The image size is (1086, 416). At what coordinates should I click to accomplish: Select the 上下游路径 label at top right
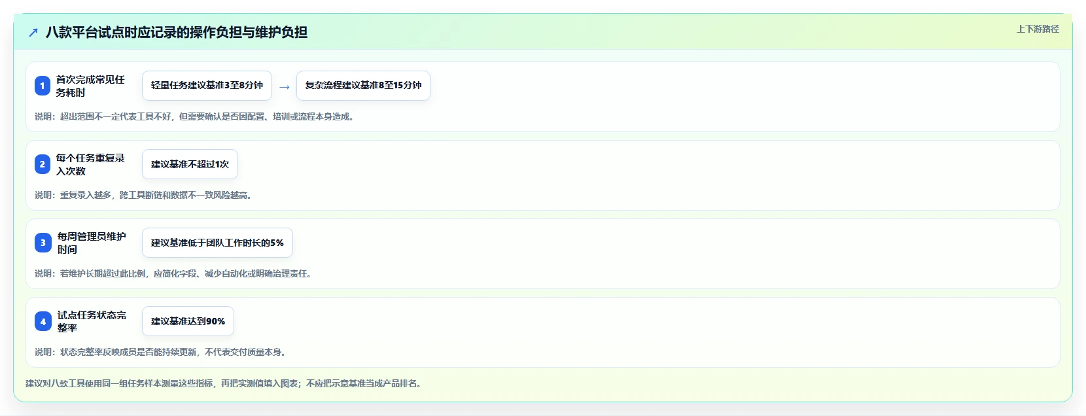coord(1038,29)
